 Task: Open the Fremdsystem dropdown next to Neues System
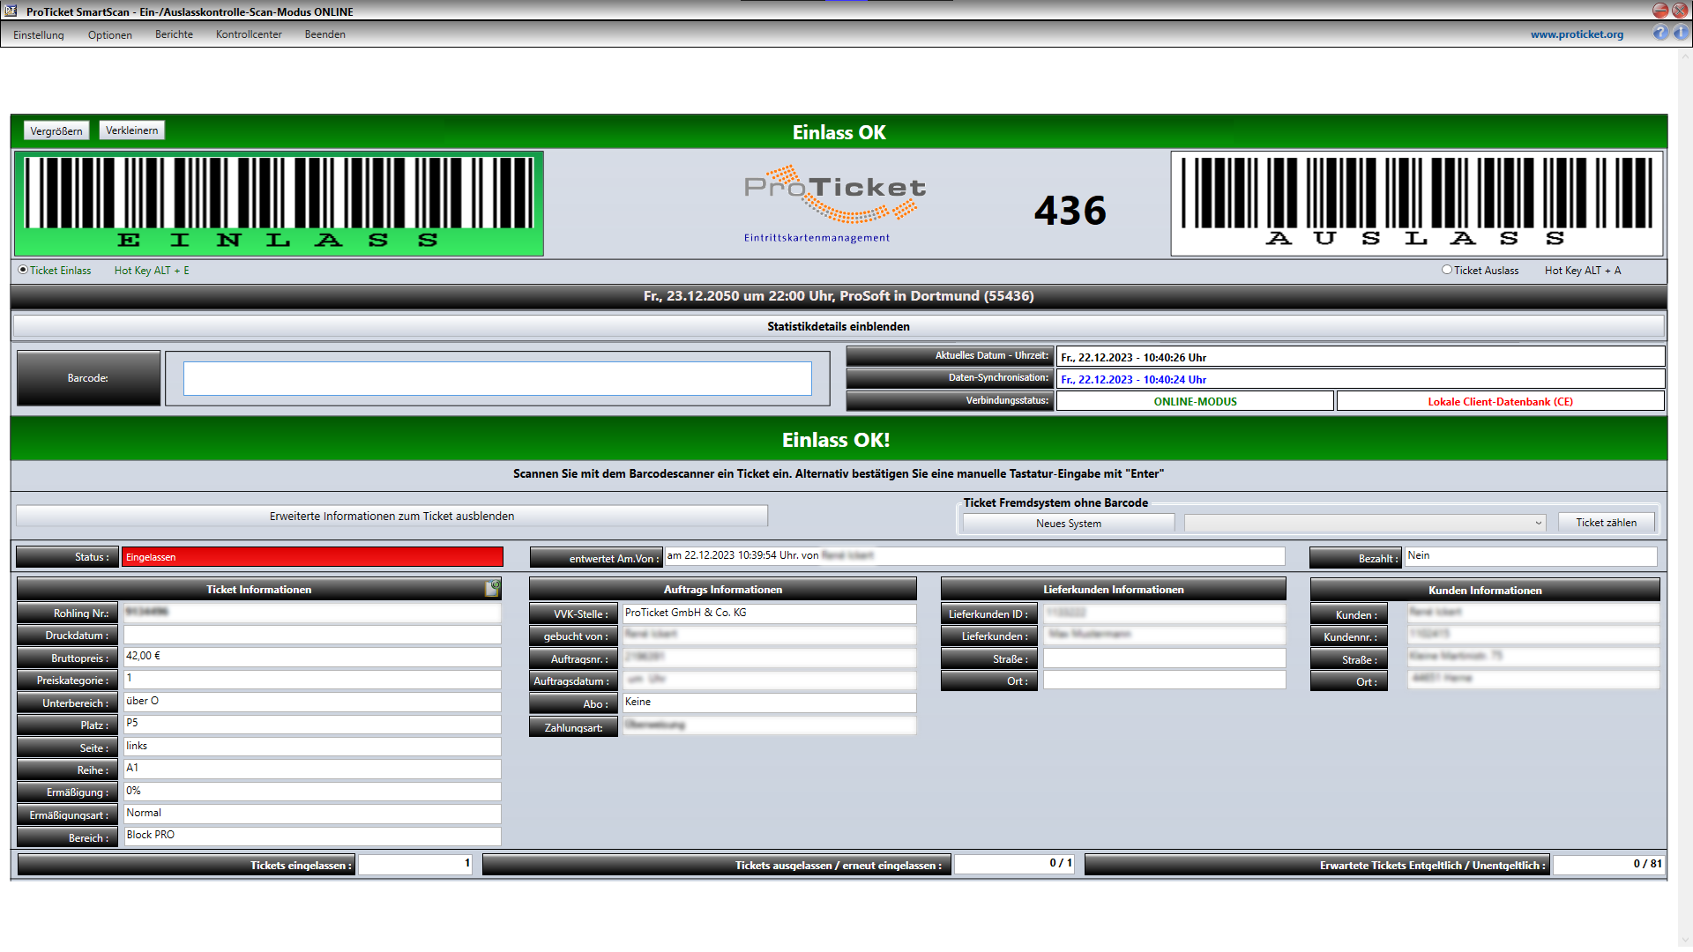point(1365,523)
